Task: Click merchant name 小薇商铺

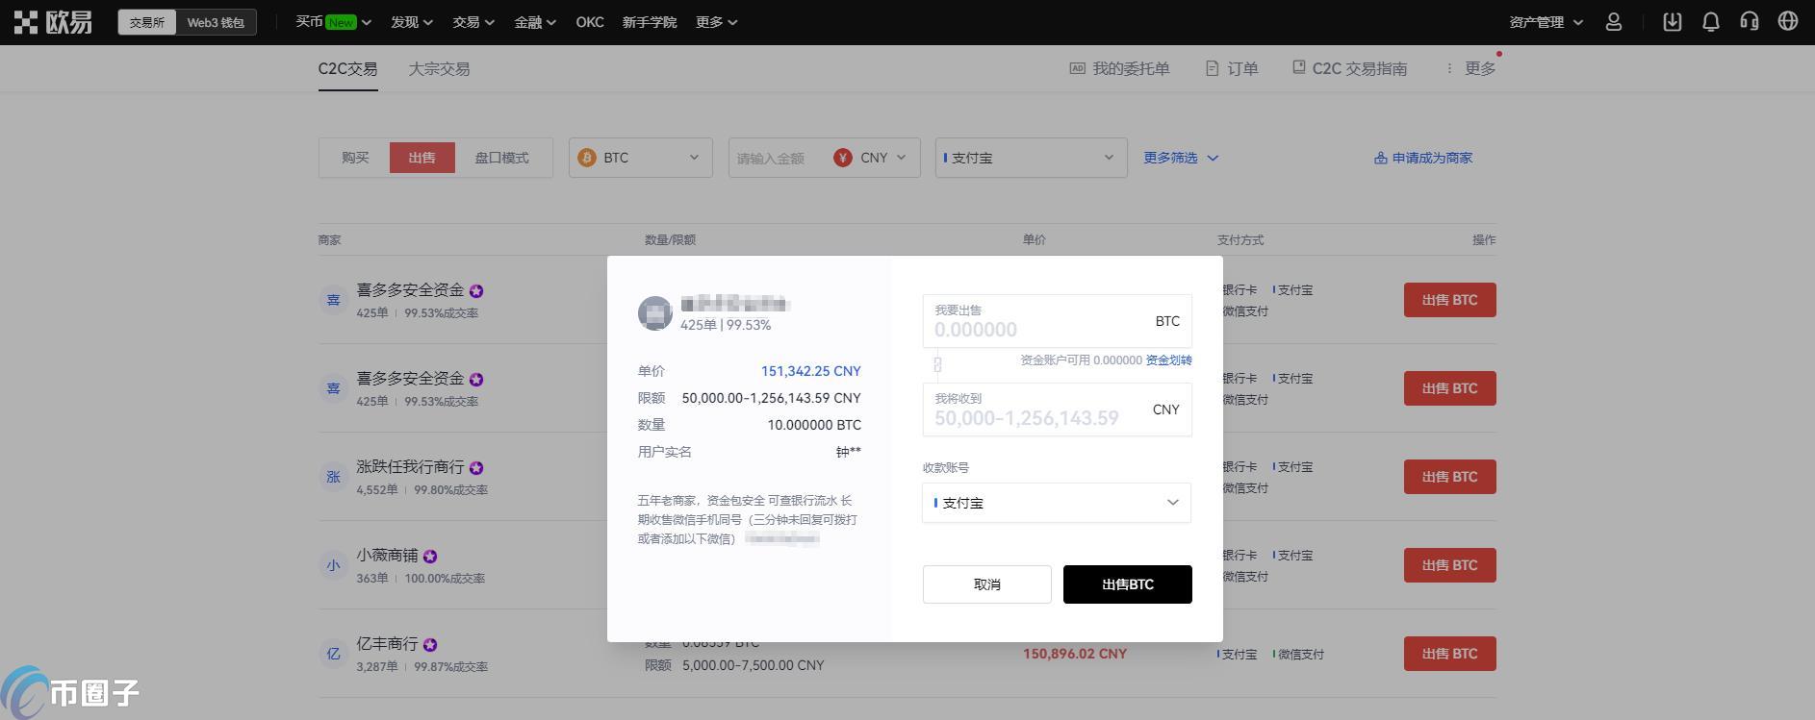Action: 388,556
